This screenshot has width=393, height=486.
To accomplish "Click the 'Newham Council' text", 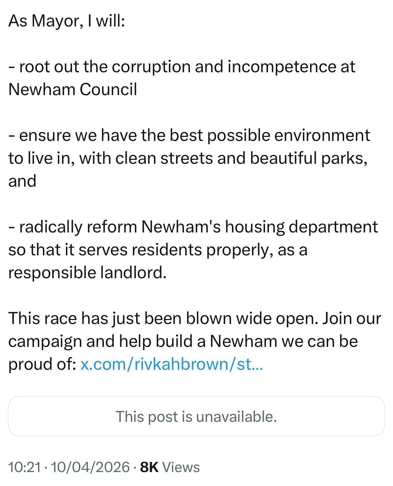I will [73, 89].
